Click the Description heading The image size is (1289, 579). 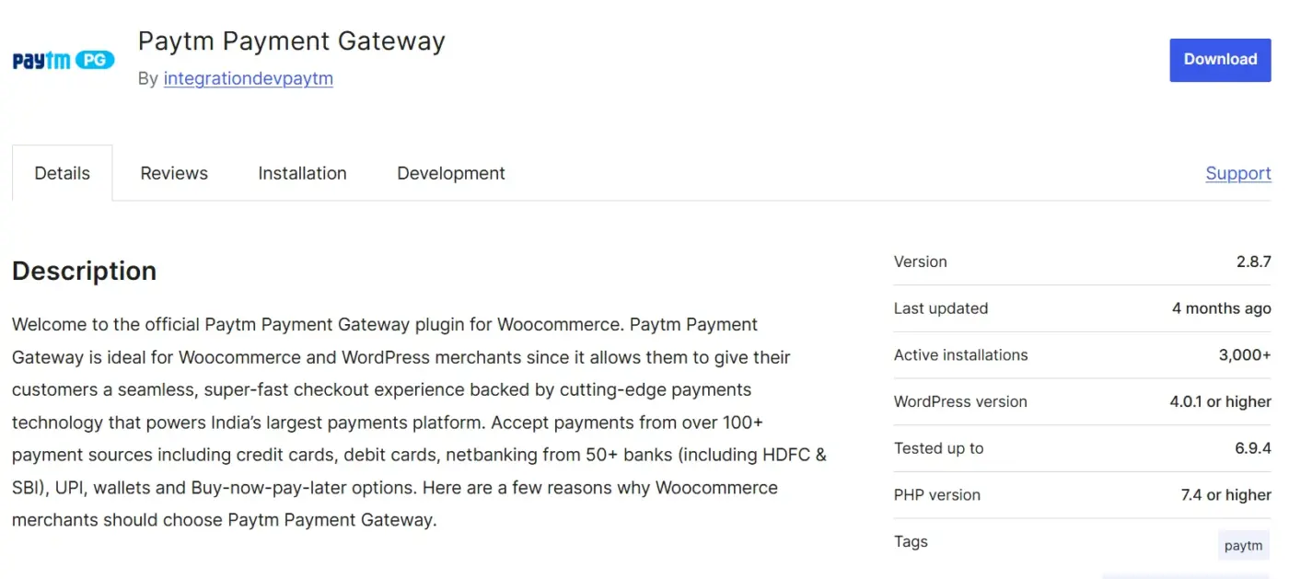pos(84,271)
